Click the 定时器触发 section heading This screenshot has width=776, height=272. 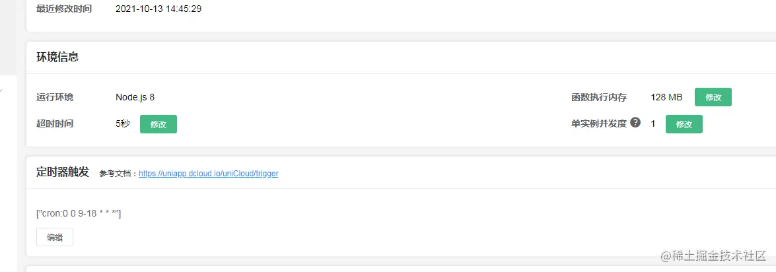(x=63, y=172)
